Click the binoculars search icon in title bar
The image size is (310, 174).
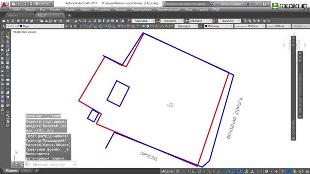tap(212, 4)
